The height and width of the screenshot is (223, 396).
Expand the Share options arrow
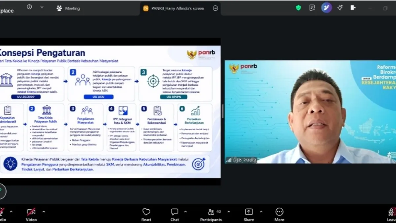261,212
